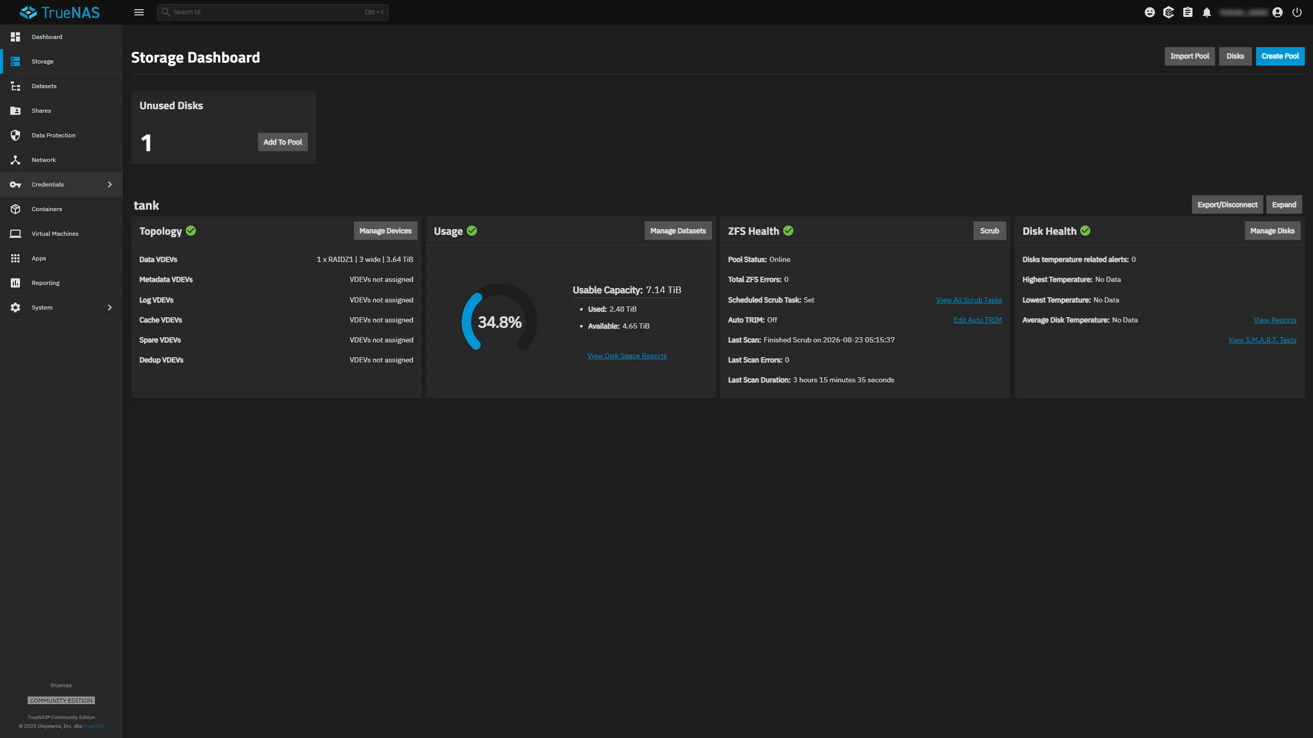The width and height of the screenshot is (1313, 738).
Task: Click Expand for tank pool
Action: pyautogui.click(x=1284, y=204)
